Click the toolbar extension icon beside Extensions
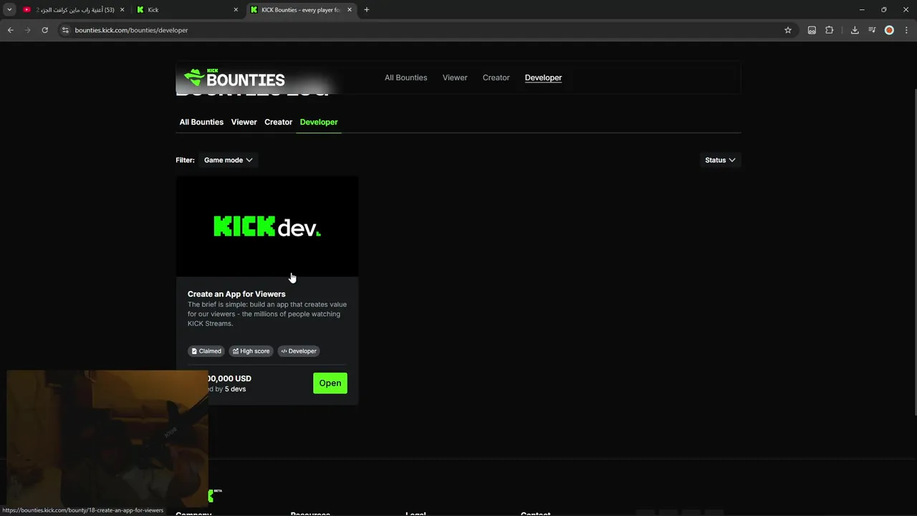 pos(812,30)
